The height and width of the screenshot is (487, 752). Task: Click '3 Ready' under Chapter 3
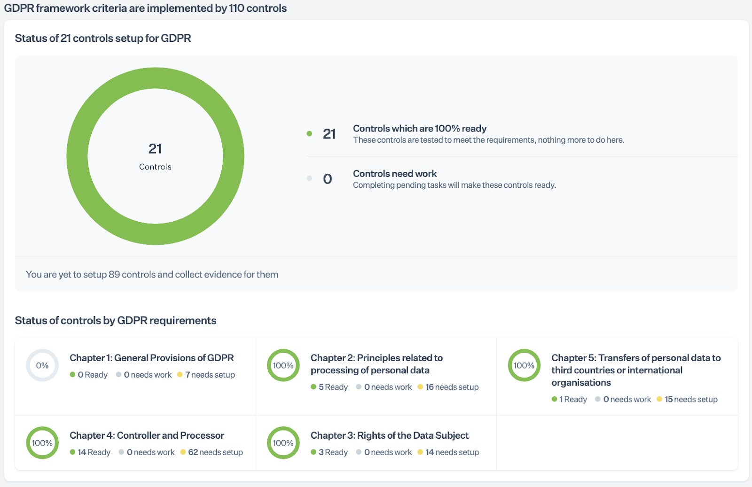333,452
